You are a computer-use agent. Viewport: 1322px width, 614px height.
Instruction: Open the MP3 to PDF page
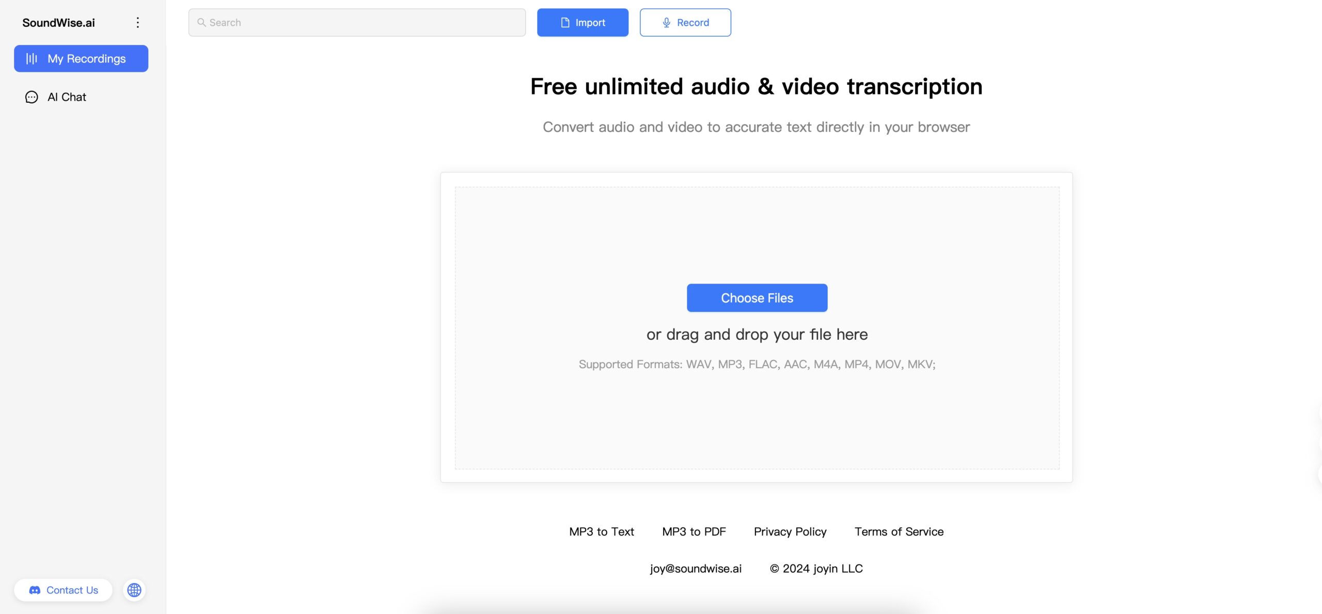click(x=693, y=531)
